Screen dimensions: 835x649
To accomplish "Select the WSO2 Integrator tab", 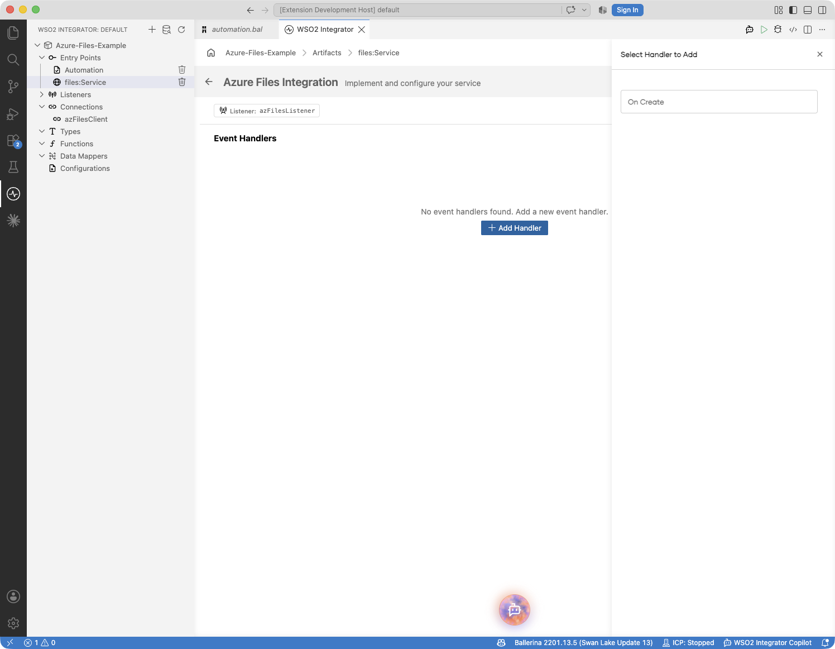I will click(x=324, y=30).
